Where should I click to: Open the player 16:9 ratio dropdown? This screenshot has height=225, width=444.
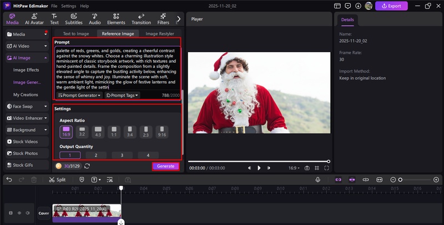tap(294, 168)
